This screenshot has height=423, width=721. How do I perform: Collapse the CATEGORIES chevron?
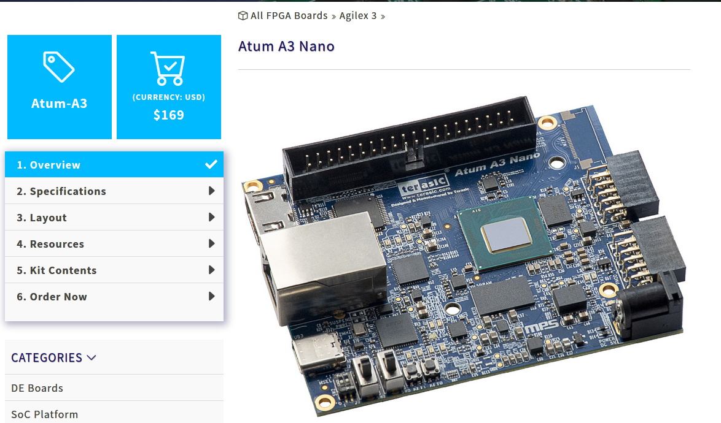pyautogui.click(x=92, y=358)
